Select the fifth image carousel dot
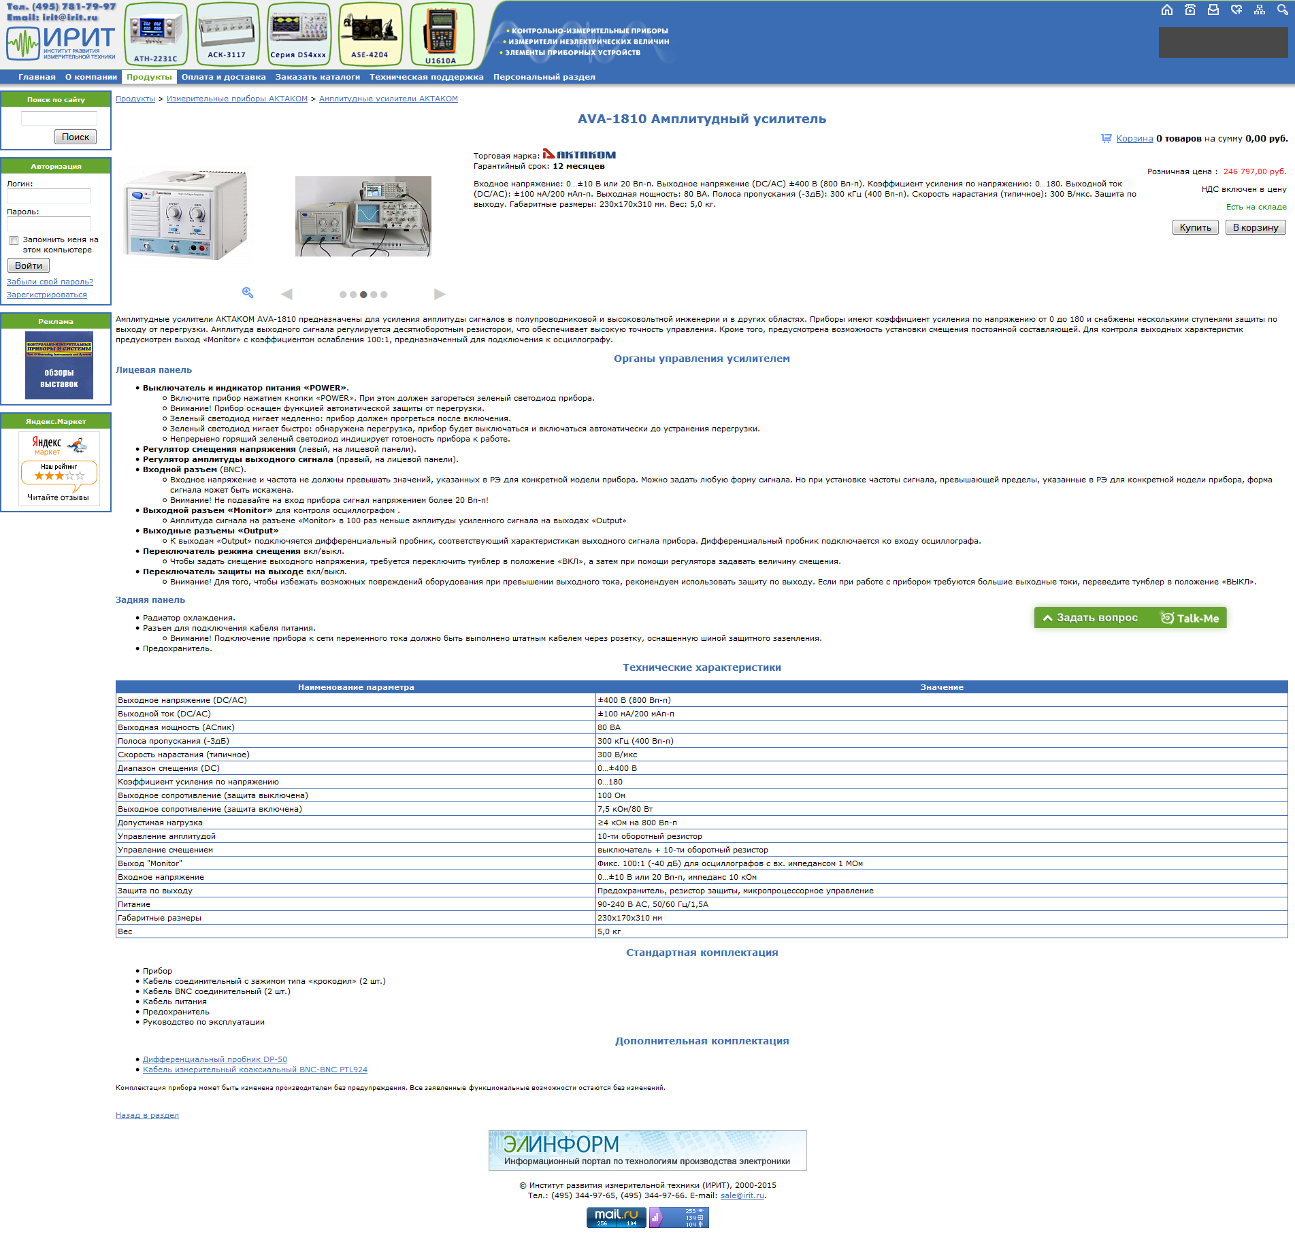Viewport: 1295px width, 1241px height. click(x=384, y=295)
